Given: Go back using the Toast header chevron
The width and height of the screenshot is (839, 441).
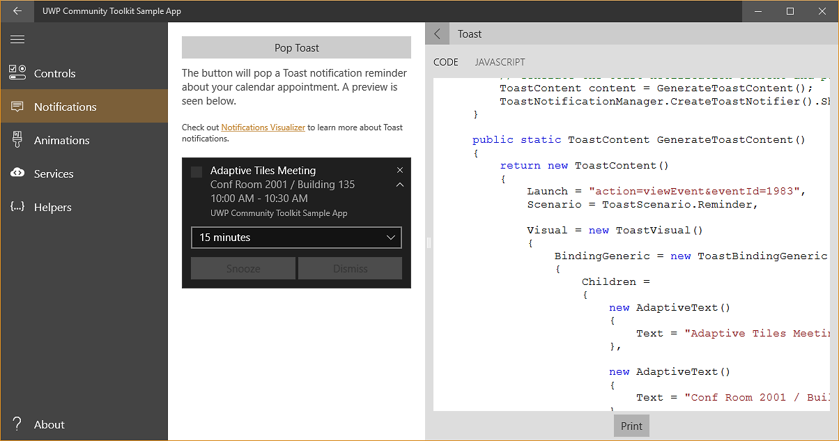Looking at the screenshot, I should tap(438, 33).
